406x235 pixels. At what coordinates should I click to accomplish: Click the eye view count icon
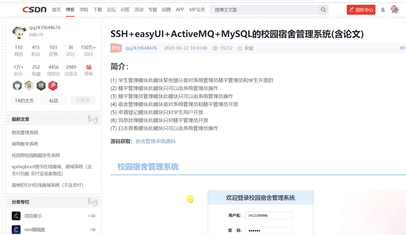[215, 48]
